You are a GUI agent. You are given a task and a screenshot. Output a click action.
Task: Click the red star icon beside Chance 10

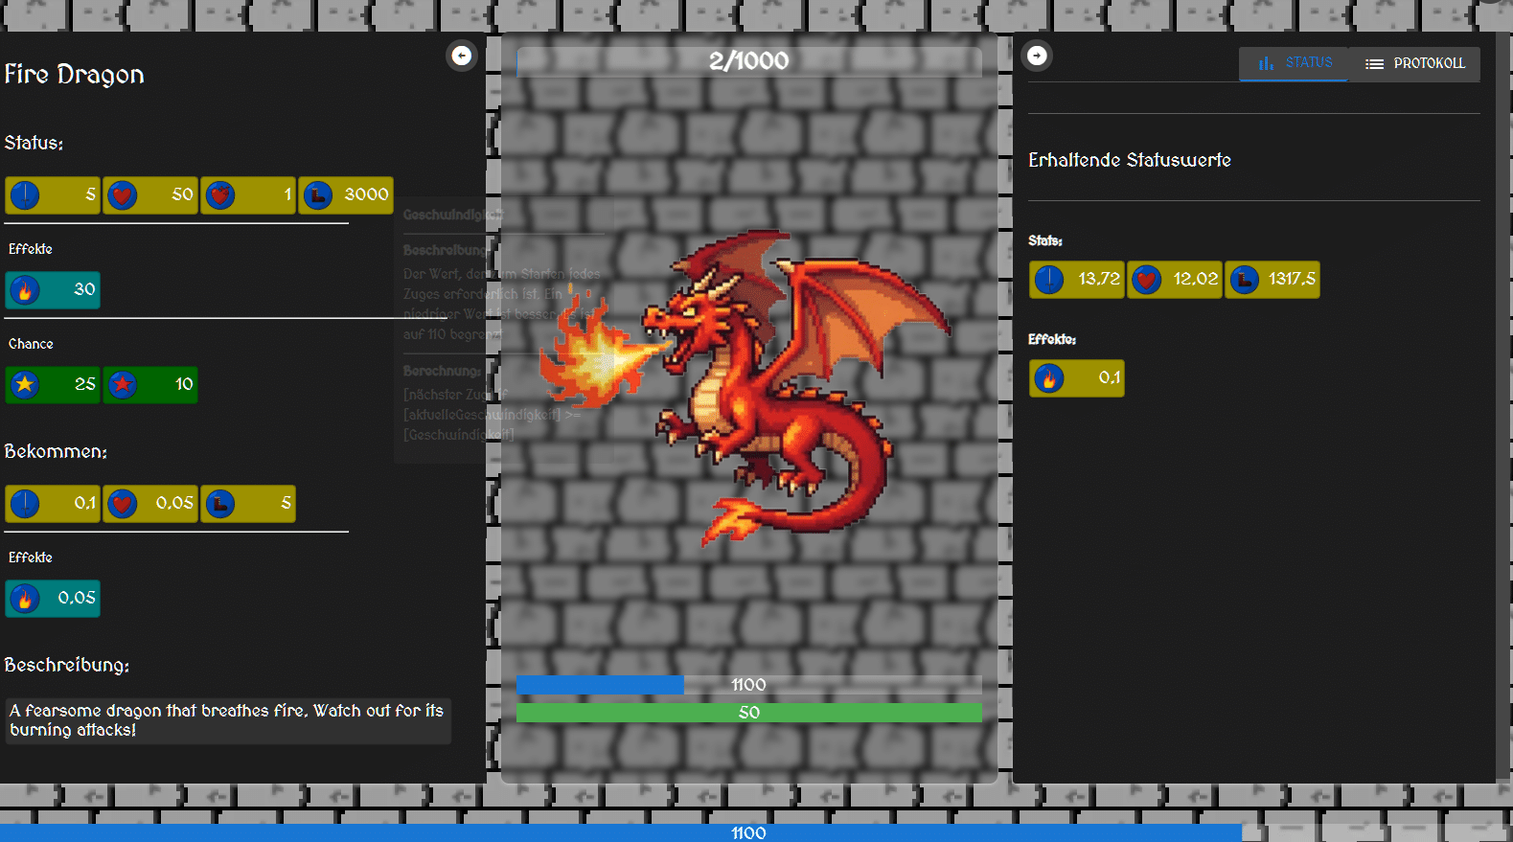coord(123,385)
